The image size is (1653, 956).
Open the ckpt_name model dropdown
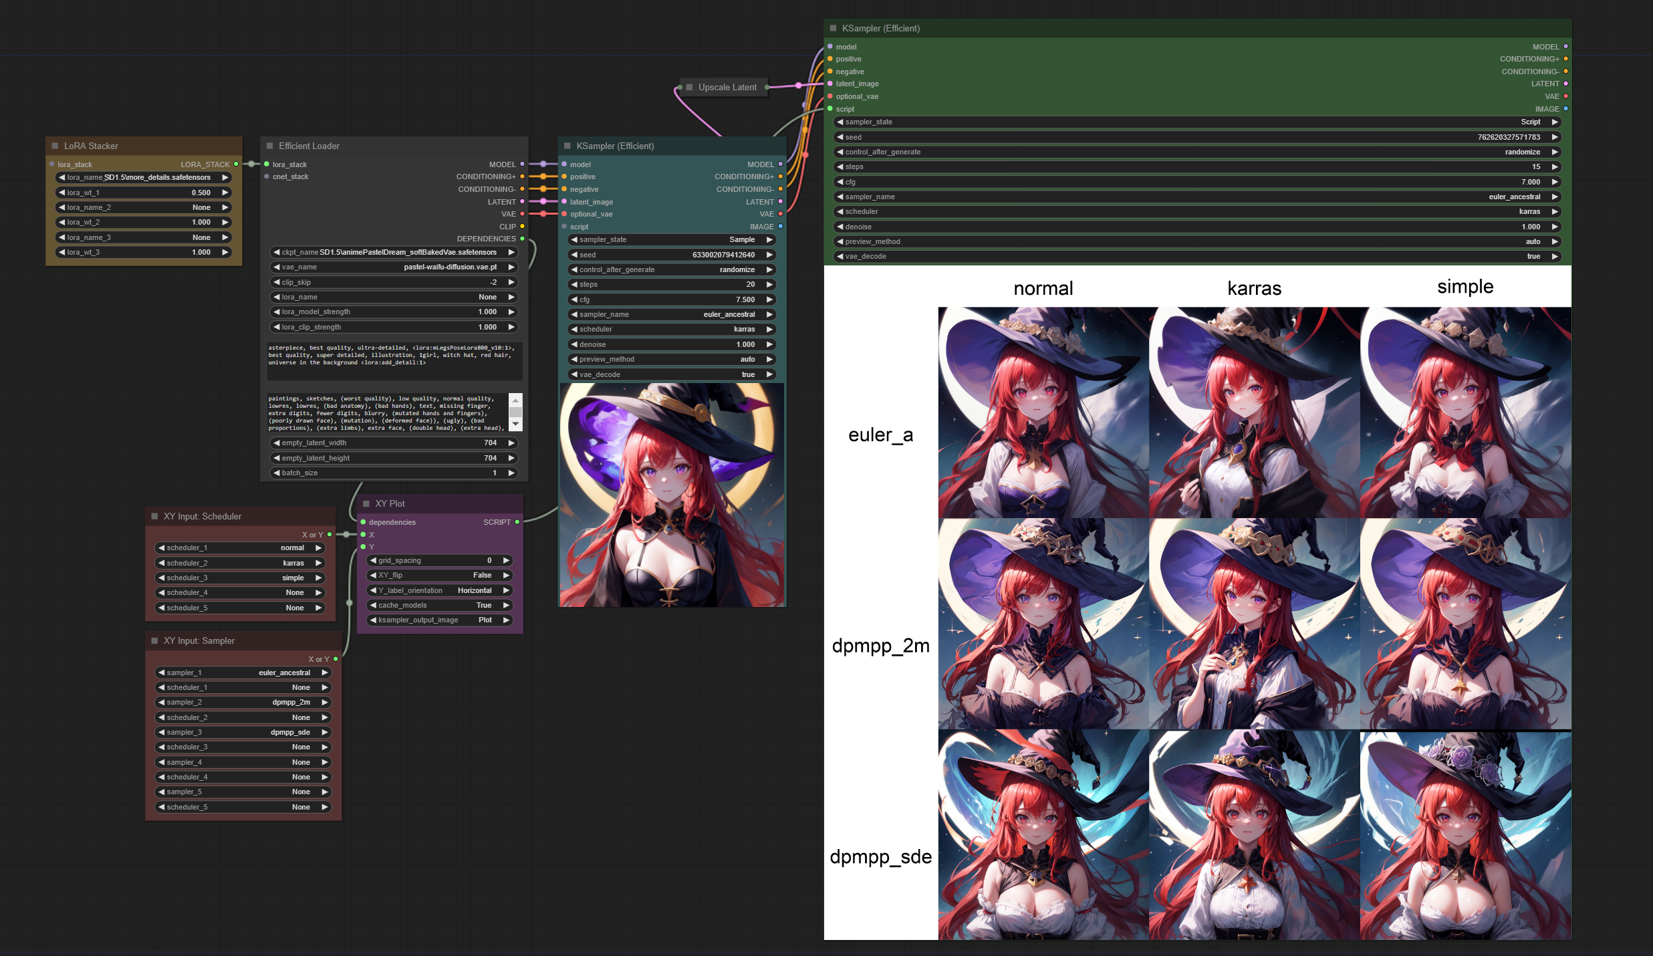(x=394, y=252)
